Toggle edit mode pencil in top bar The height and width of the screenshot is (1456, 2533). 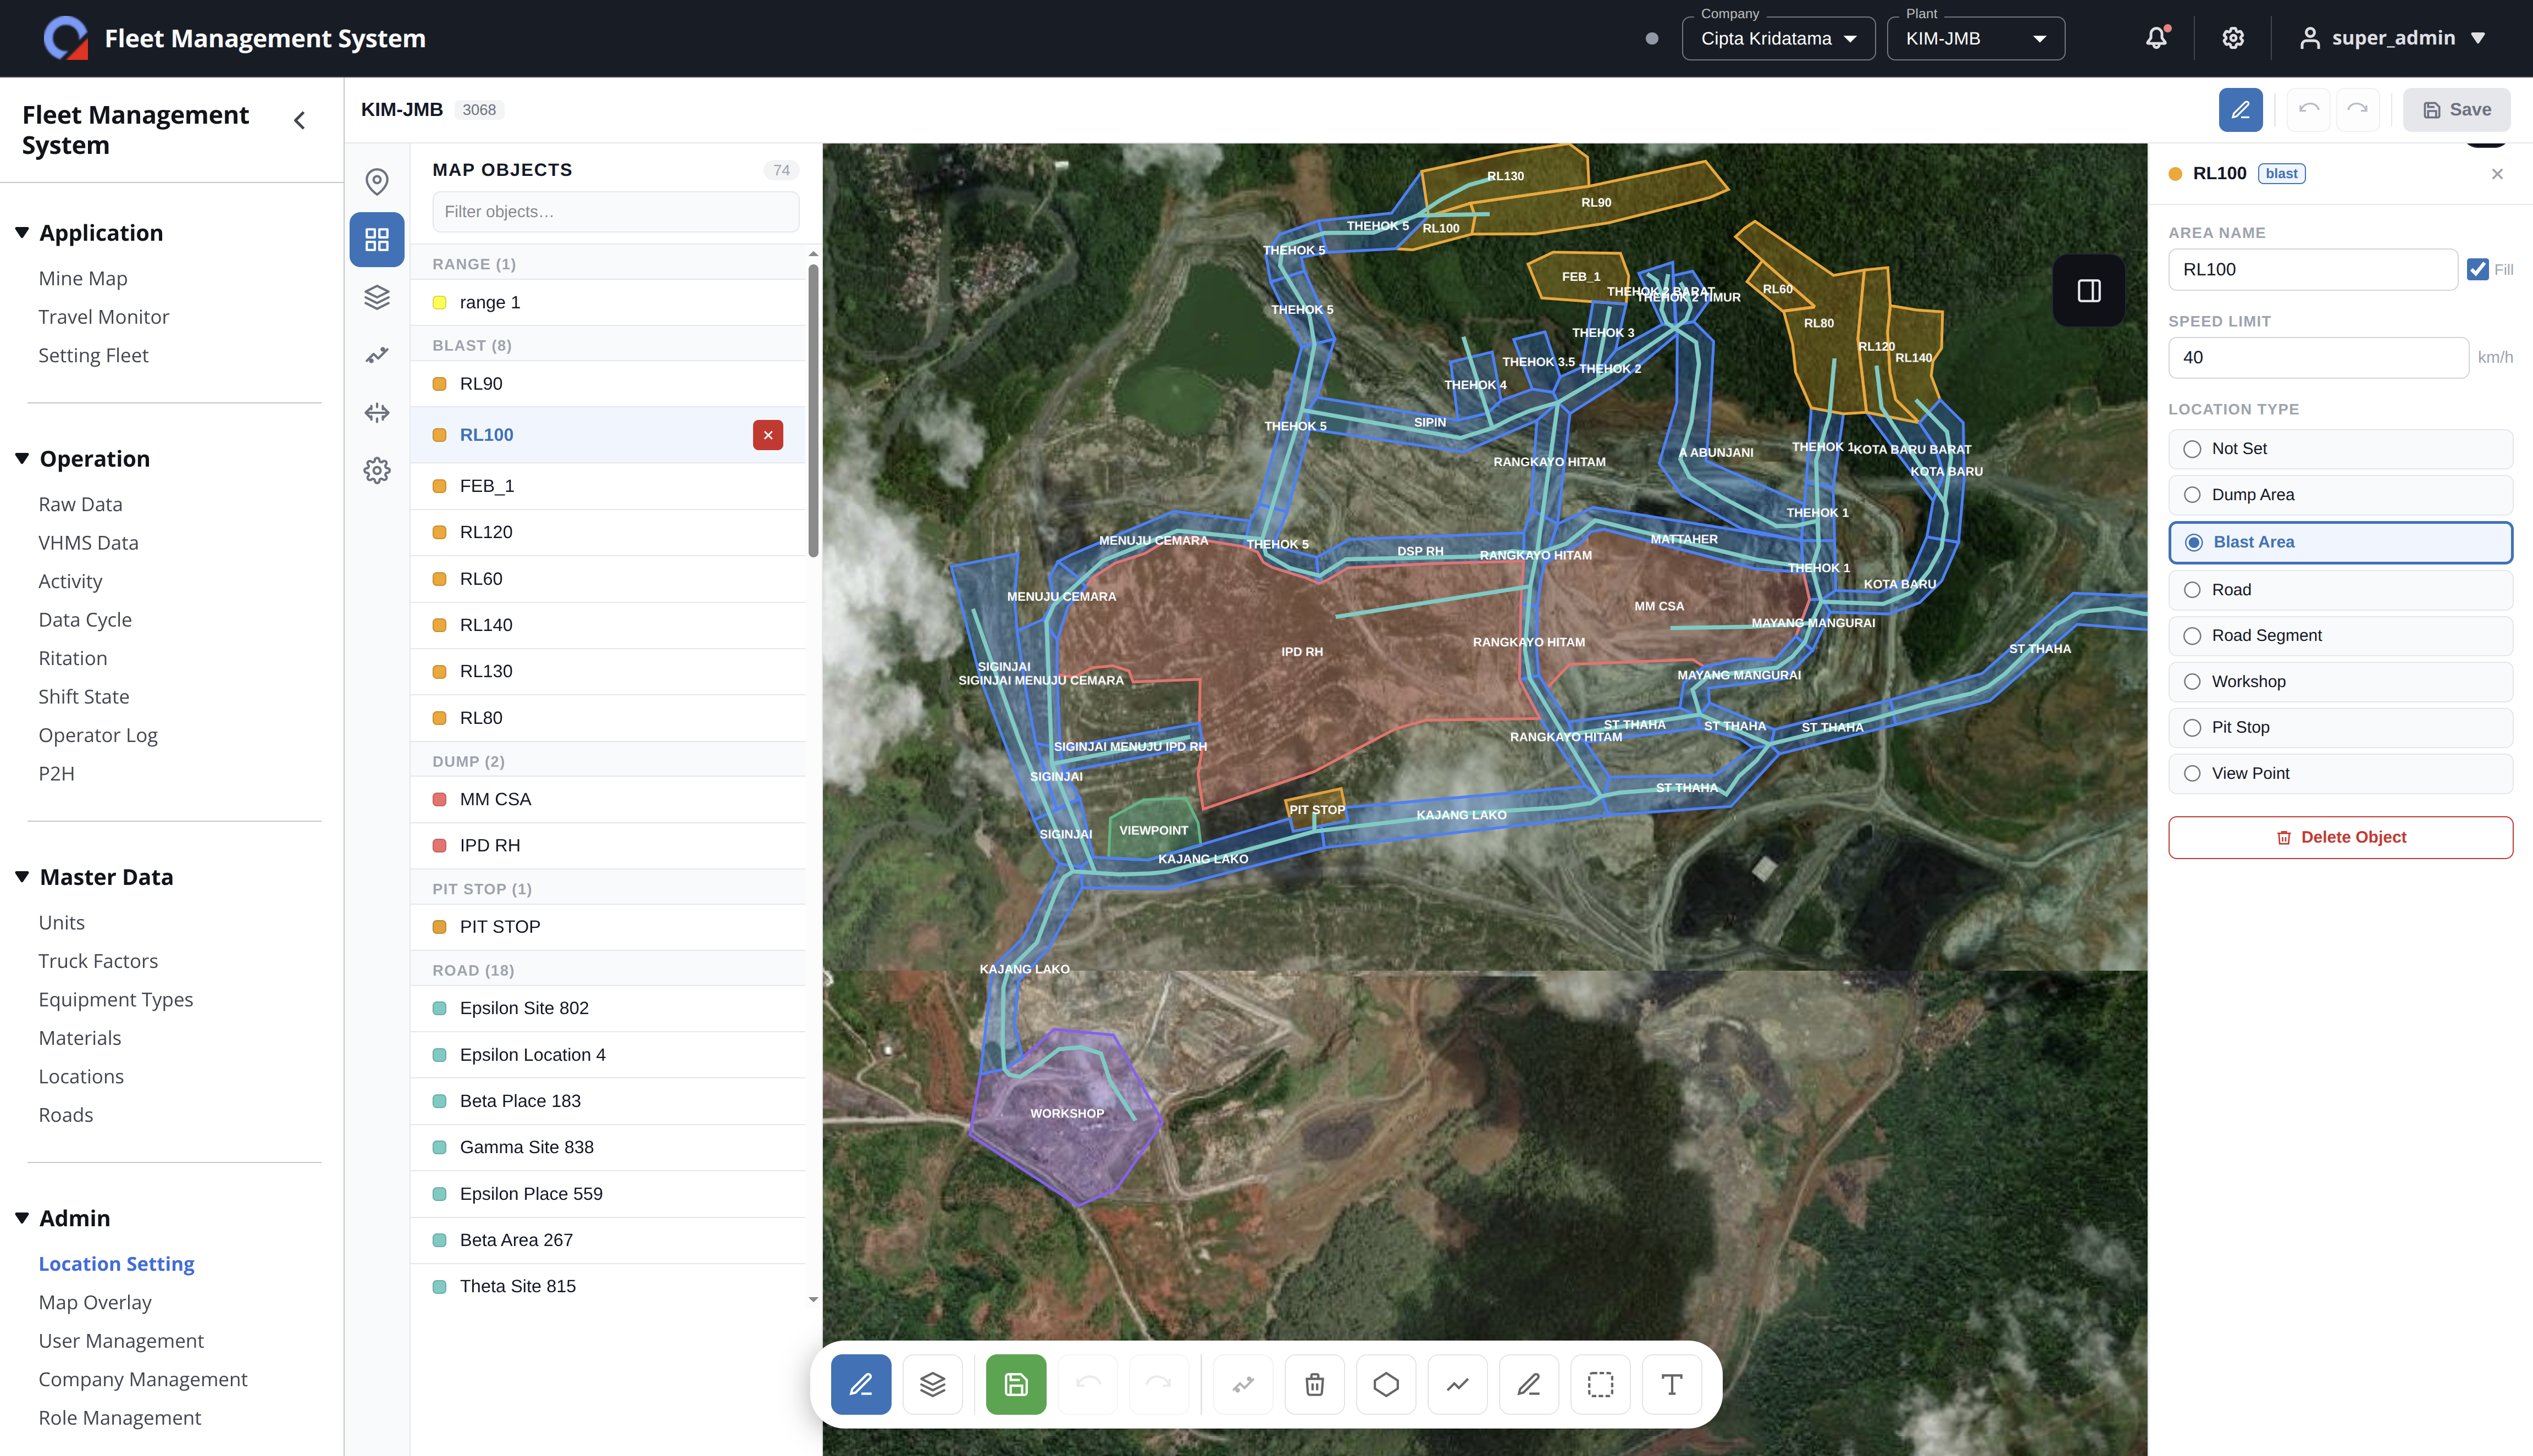pyautogui.click(x=2240, y=110)
